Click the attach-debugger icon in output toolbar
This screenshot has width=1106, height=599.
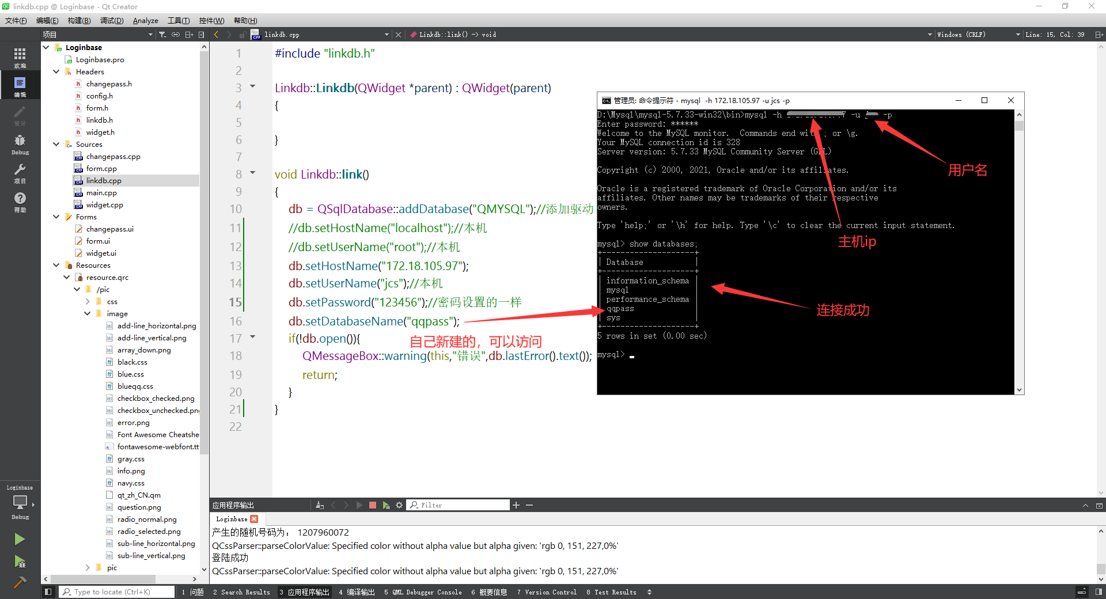click(x=386, y=505)
